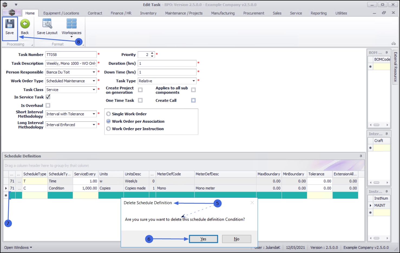400x253 pixels.
Task: Click the Version : 2.5.0.0 status entry
Action: 324,247
